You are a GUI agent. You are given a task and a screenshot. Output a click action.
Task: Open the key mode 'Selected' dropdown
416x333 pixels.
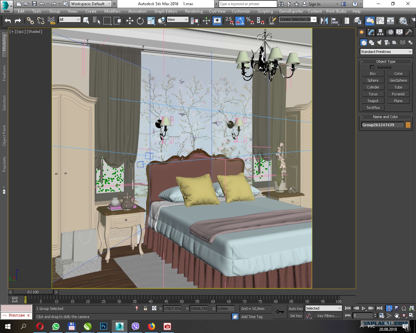click(323, 308)
